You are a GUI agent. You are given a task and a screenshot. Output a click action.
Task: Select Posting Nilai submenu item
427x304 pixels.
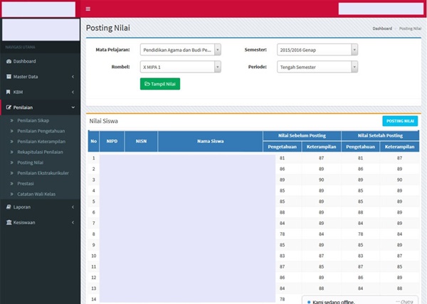point(30,162)
